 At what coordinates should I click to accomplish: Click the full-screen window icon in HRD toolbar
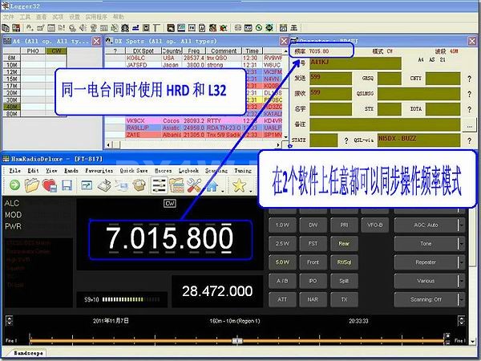point(87,185)
